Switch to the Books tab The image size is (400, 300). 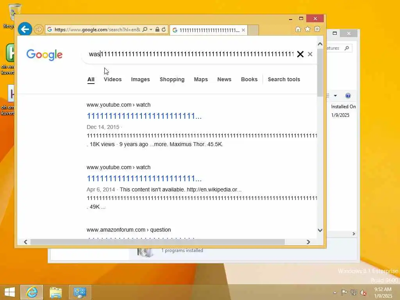point(249,79)
